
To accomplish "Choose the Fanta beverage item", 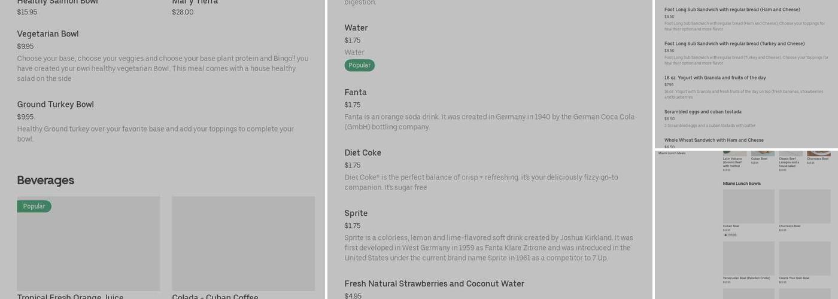I will tap(356, 93).
